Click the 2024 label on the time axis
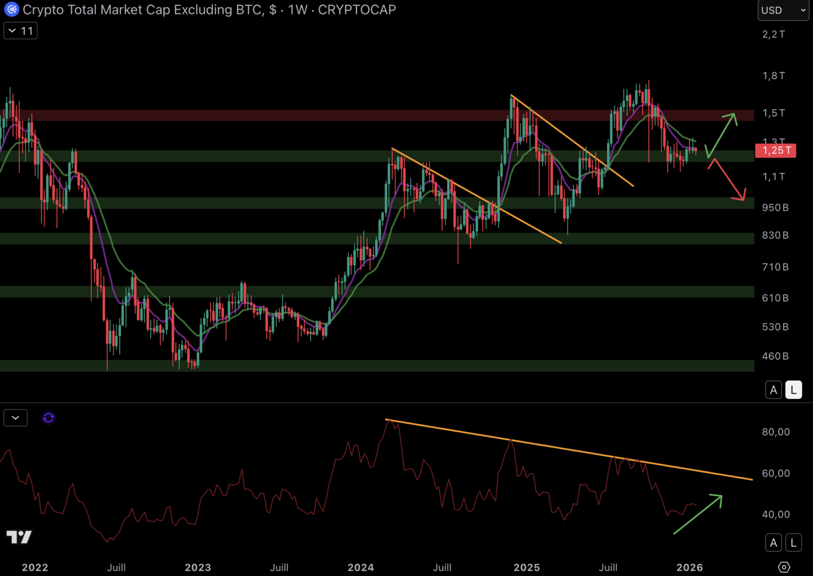The height and width of the screenshot is (576, 813). click(361, 567)
